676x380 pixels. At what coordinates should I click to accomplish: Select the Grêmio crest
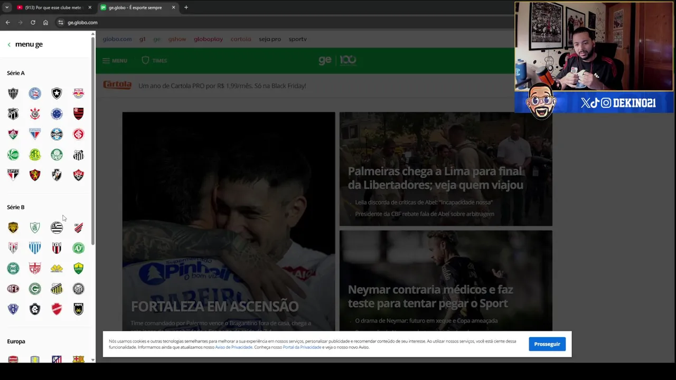[x=57, y=134]
